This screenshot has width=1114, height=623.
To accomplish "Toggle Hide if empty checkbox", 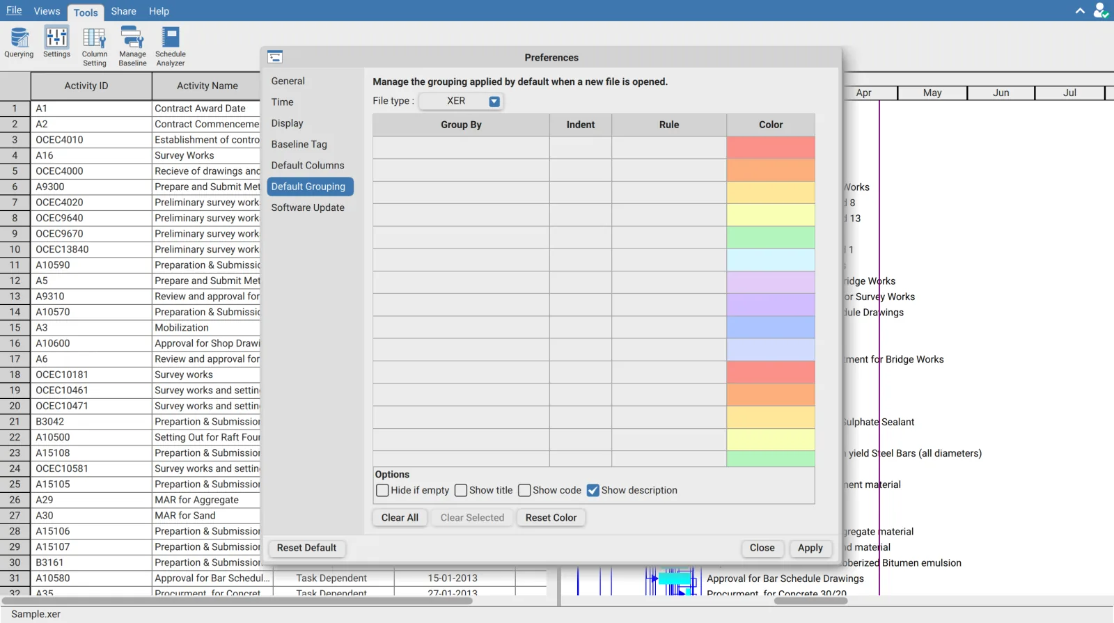I will click(382, 490).
